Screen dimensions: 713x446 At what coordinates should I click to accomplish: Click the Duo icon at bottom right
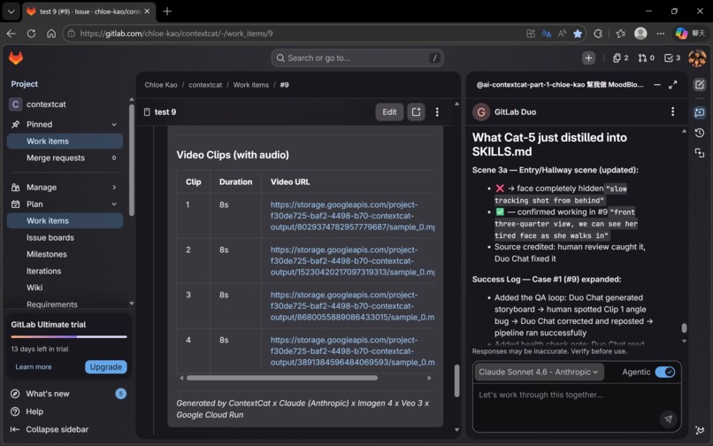click(700, 430)
